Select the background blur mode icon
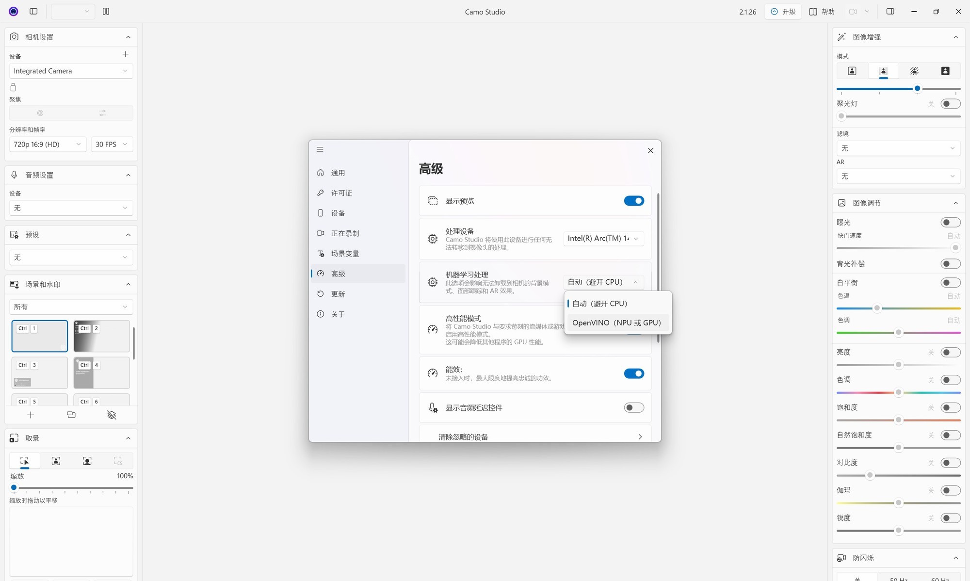Screen dimensions: 970x581 pos(883,71)
